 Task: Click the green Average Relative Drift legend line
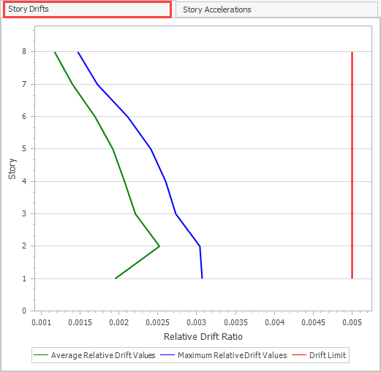pyautogui.click(x=41, y=355)
